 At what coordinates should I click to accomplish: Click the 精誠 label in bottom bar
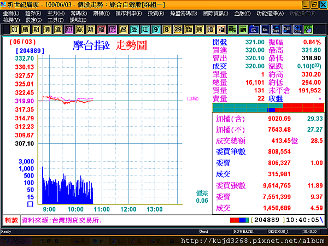pyautogui.click(x=11, y=220)
